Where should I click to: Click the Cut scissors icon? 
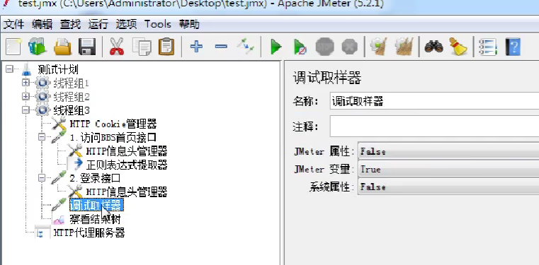pos(117,47)
